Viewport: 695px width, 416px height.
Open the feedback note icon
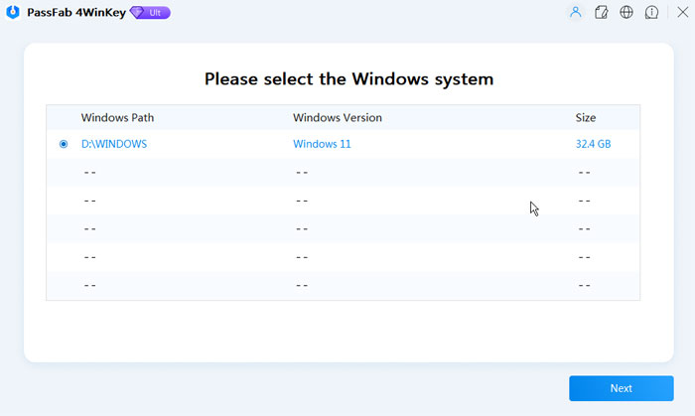pyautogui.click(x=601, y=12)
